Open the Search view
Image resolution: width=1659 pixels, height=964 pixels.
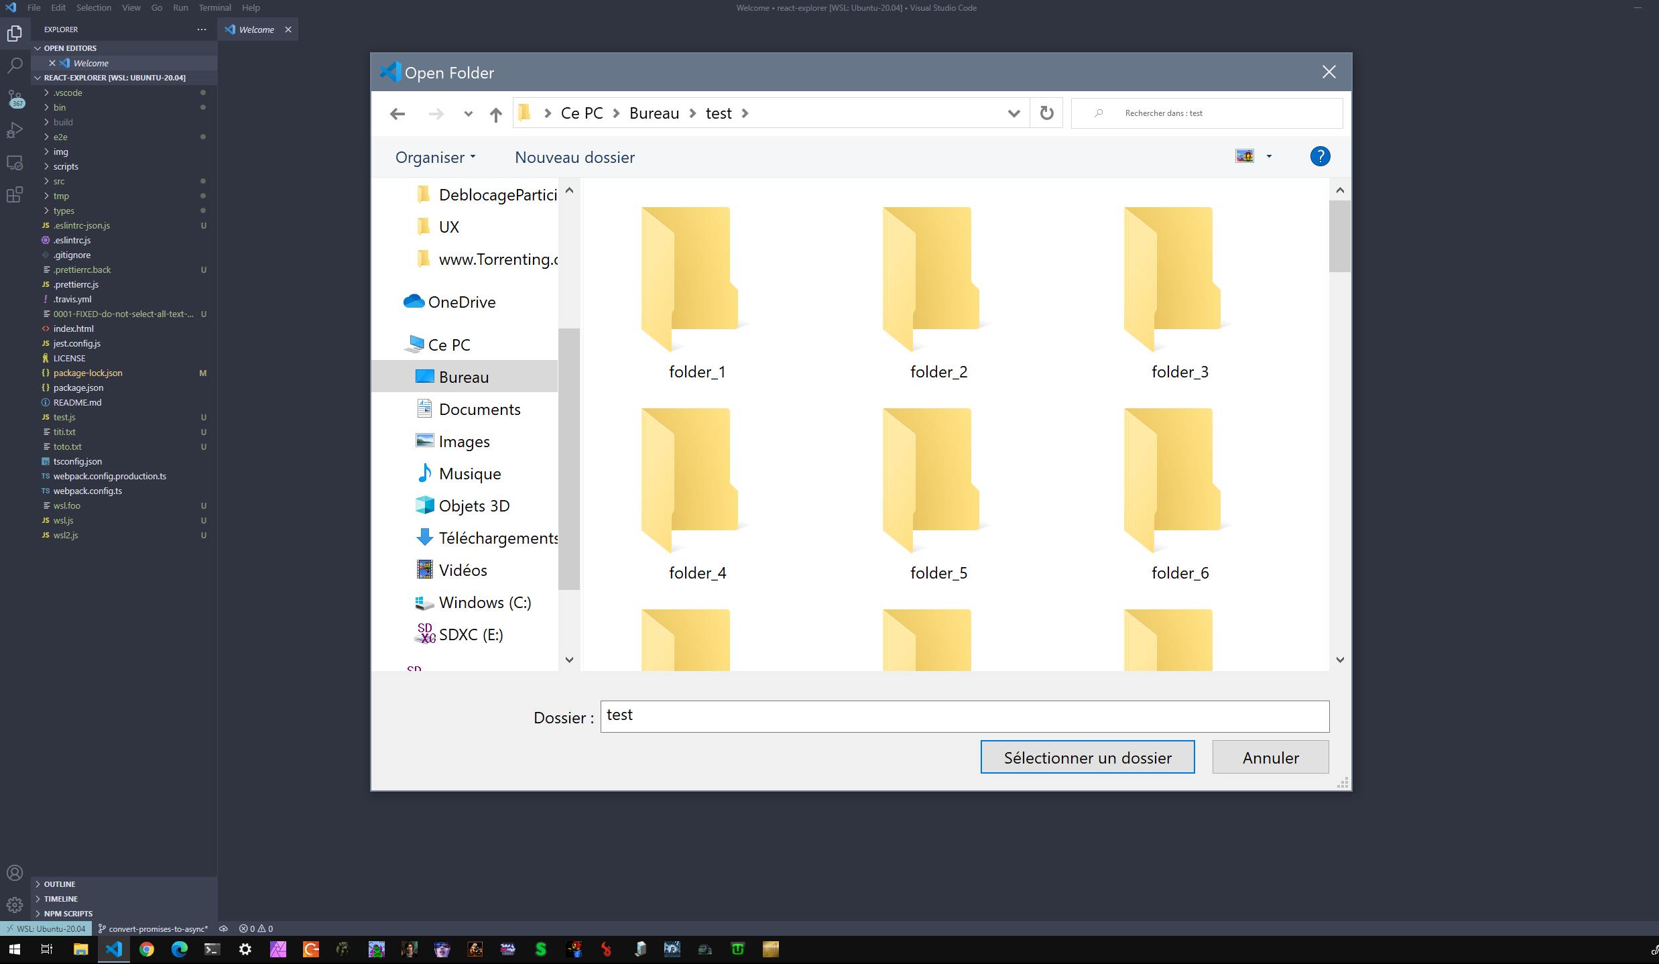[x=15, y=64]
